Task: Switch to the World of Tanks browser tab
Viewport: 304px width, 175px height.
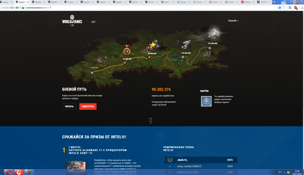Action: [136, 2]
